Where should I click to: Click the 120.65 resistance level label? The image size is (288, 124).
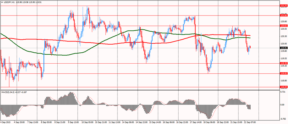(283, 26)
